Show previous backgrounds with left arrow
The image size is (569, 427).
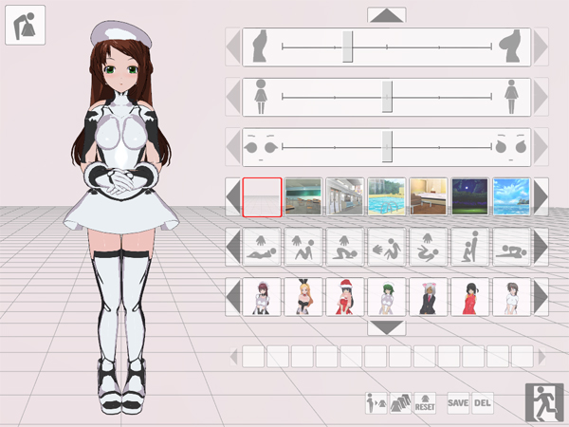233,197
